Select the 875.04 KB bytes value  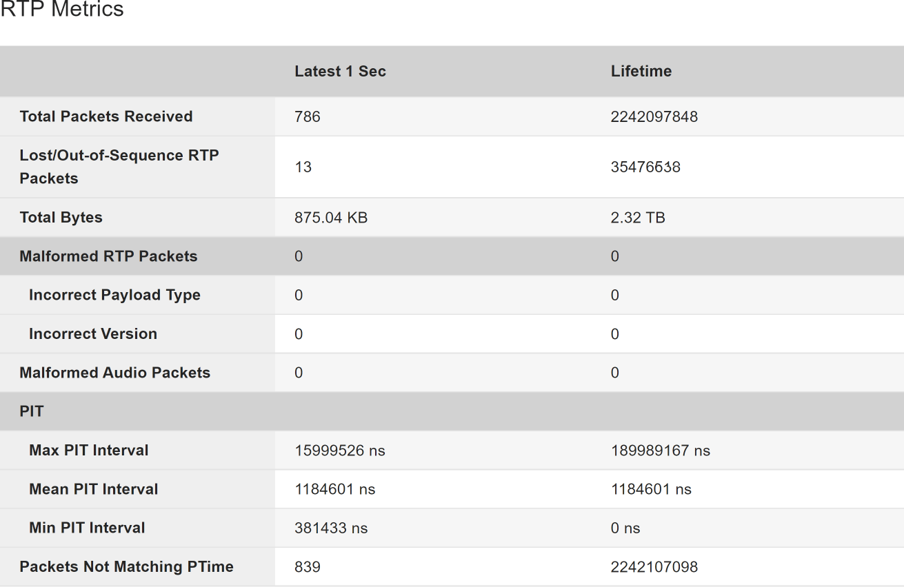[x=331, y=218]
